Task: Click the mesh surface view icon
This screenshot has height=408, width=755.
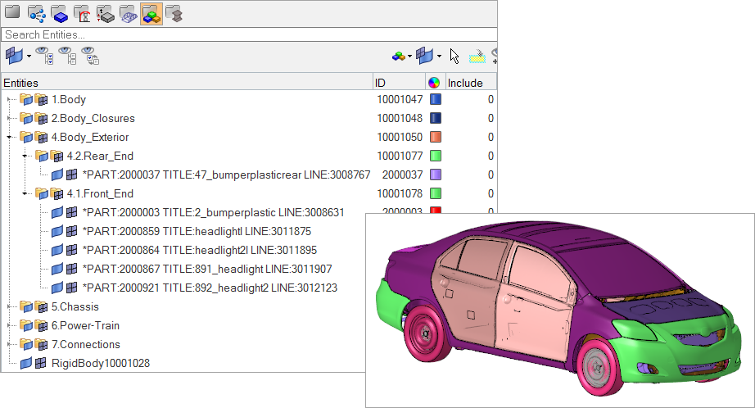Action: pyautogui.click(x=128, y=13)
